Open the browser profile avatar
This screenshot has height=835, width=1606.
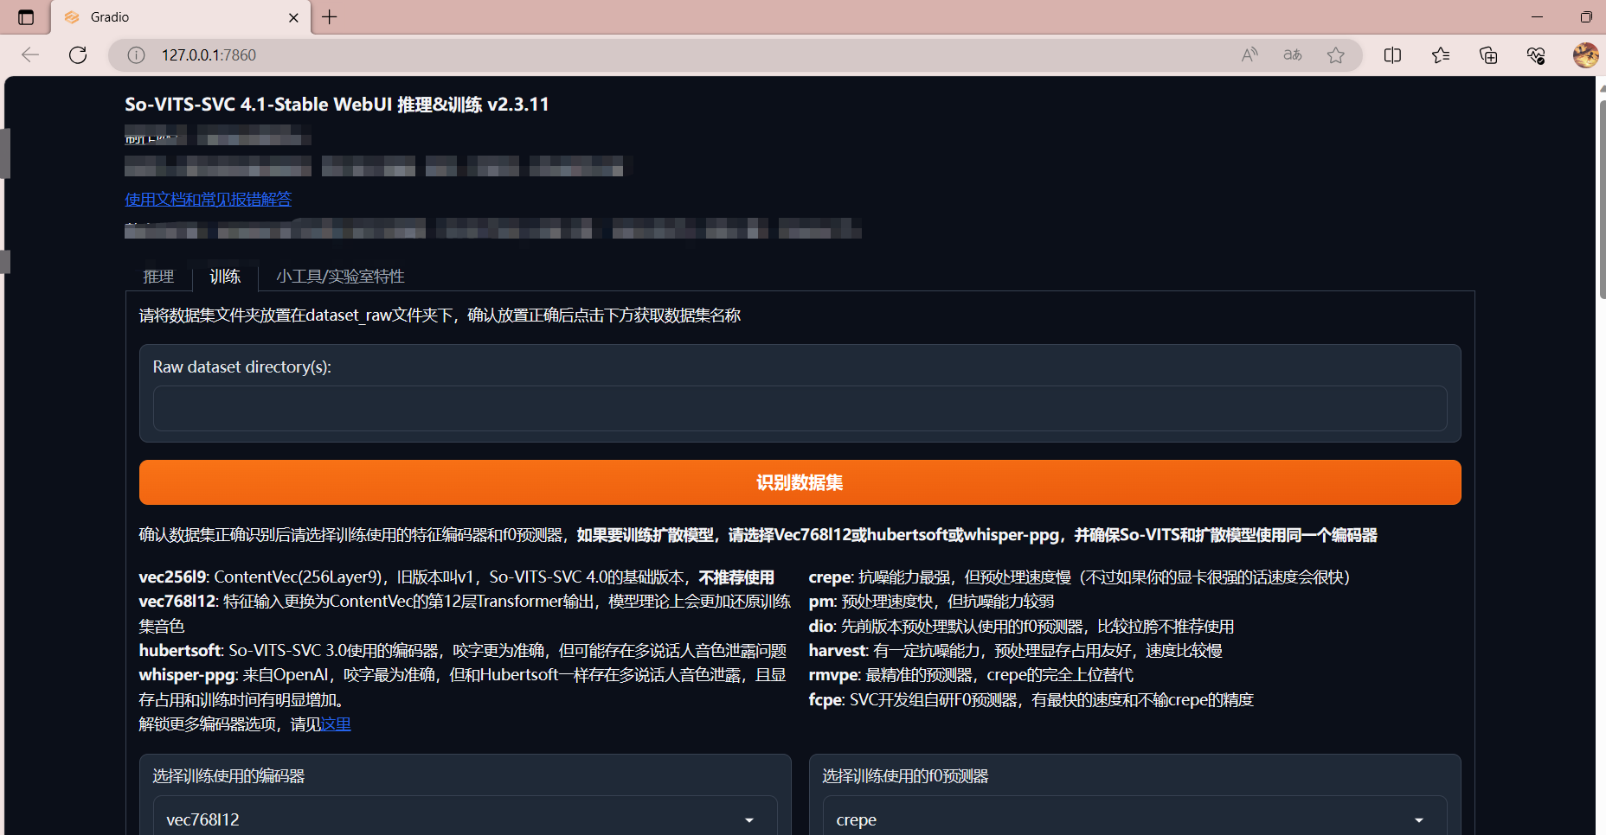point(1585,55)
